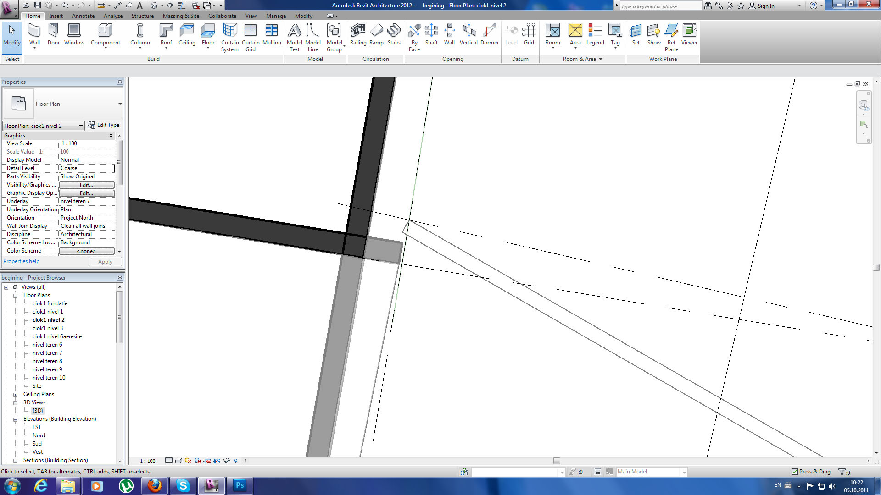Open the Massing & Site tab
This screenshot has width=881, height=495.
click(x=181, y=16)
